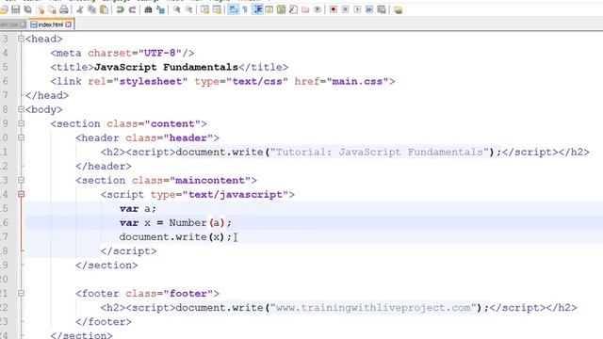Toggle Word Wrap toolbar button
Screen dimensions: 603x339
click(233, 9)
